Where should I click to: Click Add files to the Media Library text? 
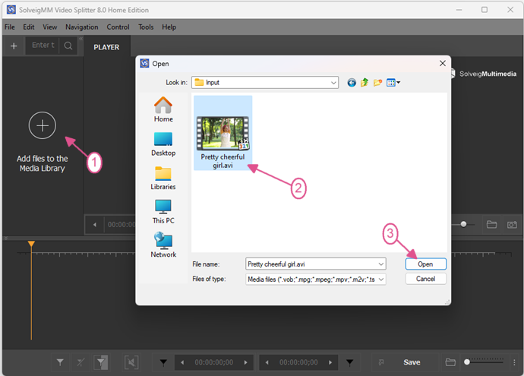pyautogui.click(x=43, y=163)
